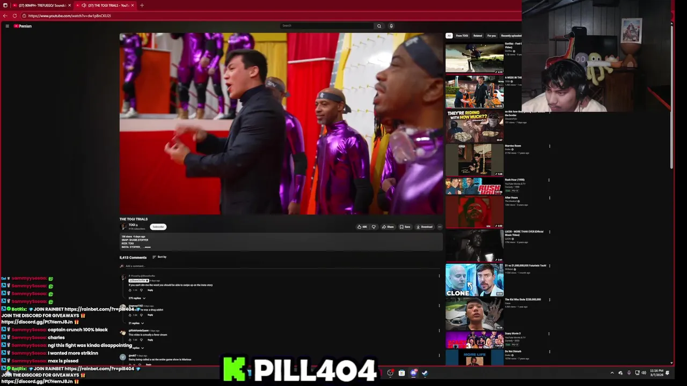
Task: Open 'They're riding with how much' thumbnail
Action: pos(474,125)
